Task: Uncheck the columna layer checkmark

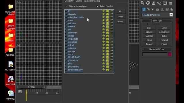Action: [x=66, y=23]
